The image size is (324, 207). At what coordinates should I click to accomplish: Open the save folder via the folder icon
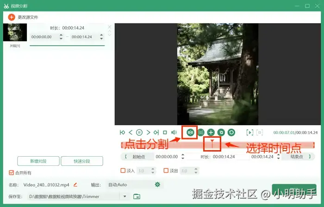pyautogui.click(x=137, y=196)
